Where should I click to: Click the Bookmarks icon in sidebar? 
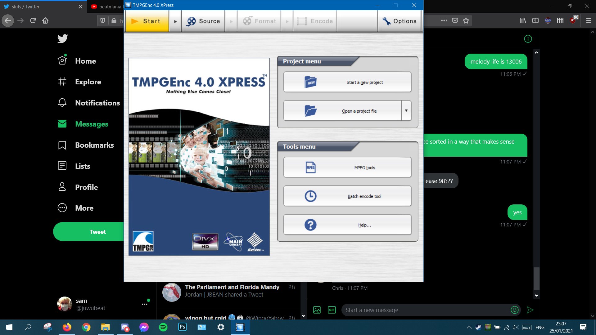click(62, 145)
